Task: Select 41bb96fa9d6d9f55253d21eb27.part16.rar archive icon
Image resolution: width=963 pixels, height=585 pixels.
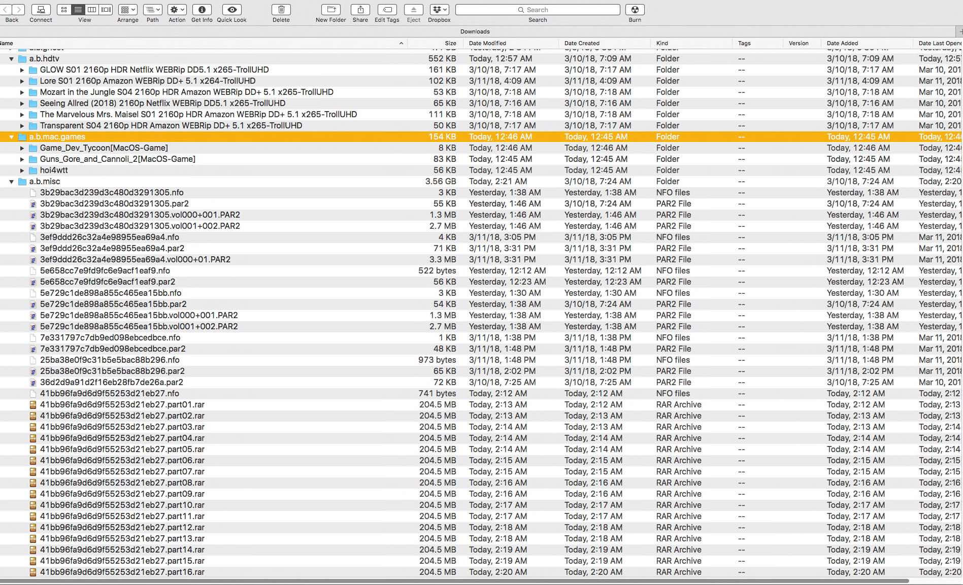Action: pyautogui.click(x=33, y=572)
